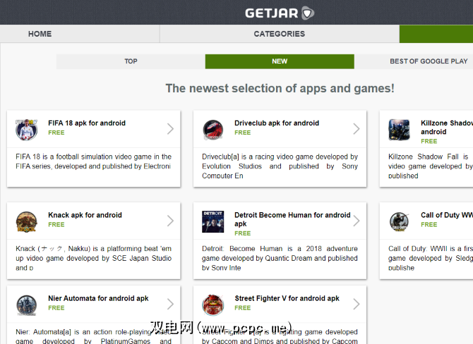Select the NEW tab

280,61
